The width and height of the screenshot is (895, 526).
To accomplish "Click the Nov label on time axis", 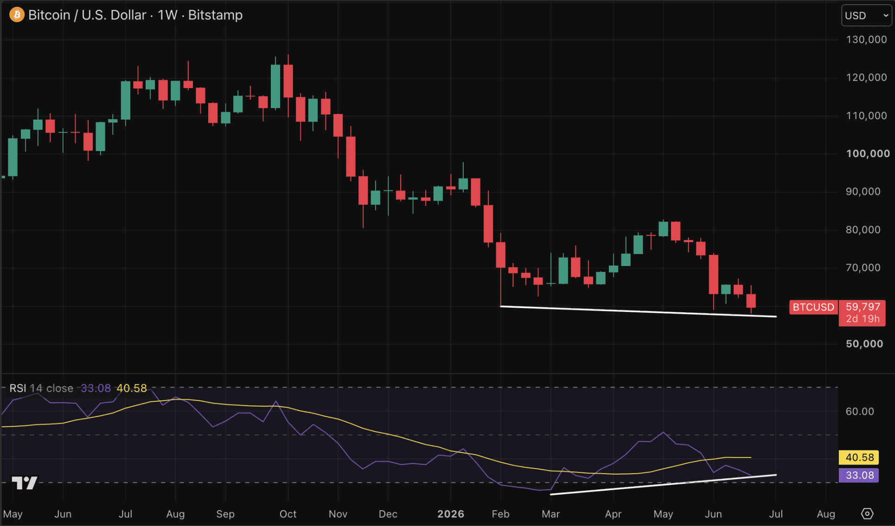I will click(338, 514).
